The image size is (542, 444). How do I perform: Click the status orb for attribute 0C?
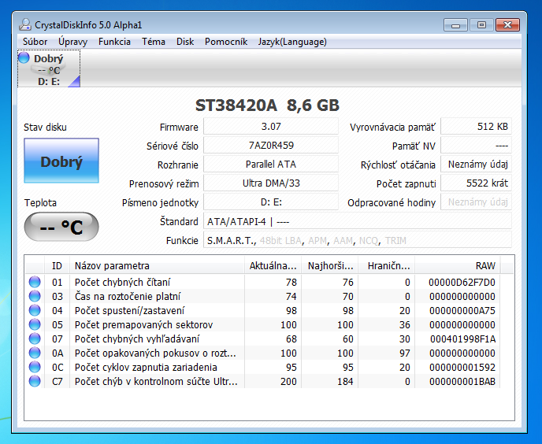tap(35, 367)
